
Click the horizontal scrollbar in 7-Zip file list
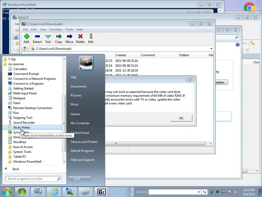155,143
